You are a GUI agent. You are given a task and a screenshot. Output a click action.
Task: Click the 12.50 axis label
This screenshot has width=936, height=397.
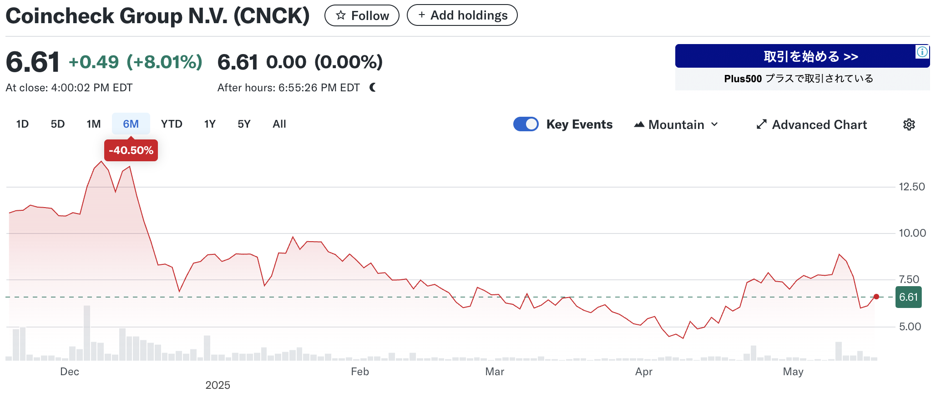point(911,187)
